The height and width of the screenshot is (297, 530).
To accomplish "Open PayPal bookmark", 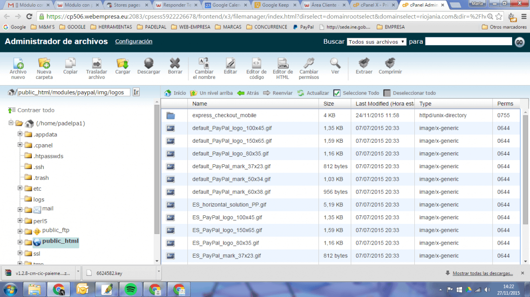I will tap(303, 27).
